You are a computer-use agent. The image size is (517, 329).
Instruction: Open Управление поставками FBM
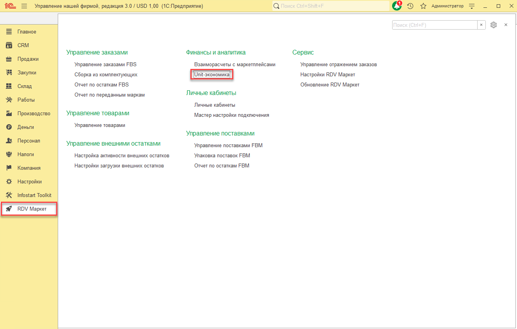228,145
